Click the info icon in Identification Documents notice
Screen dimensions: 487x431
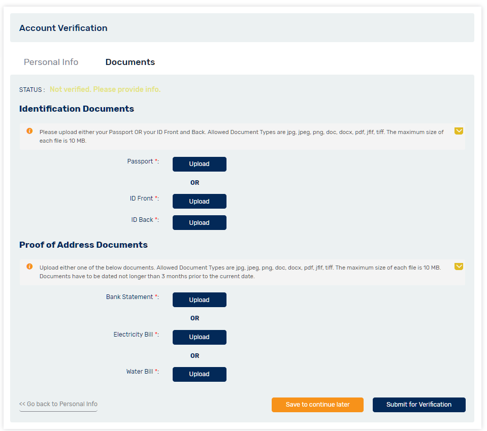tap(29, 131)
